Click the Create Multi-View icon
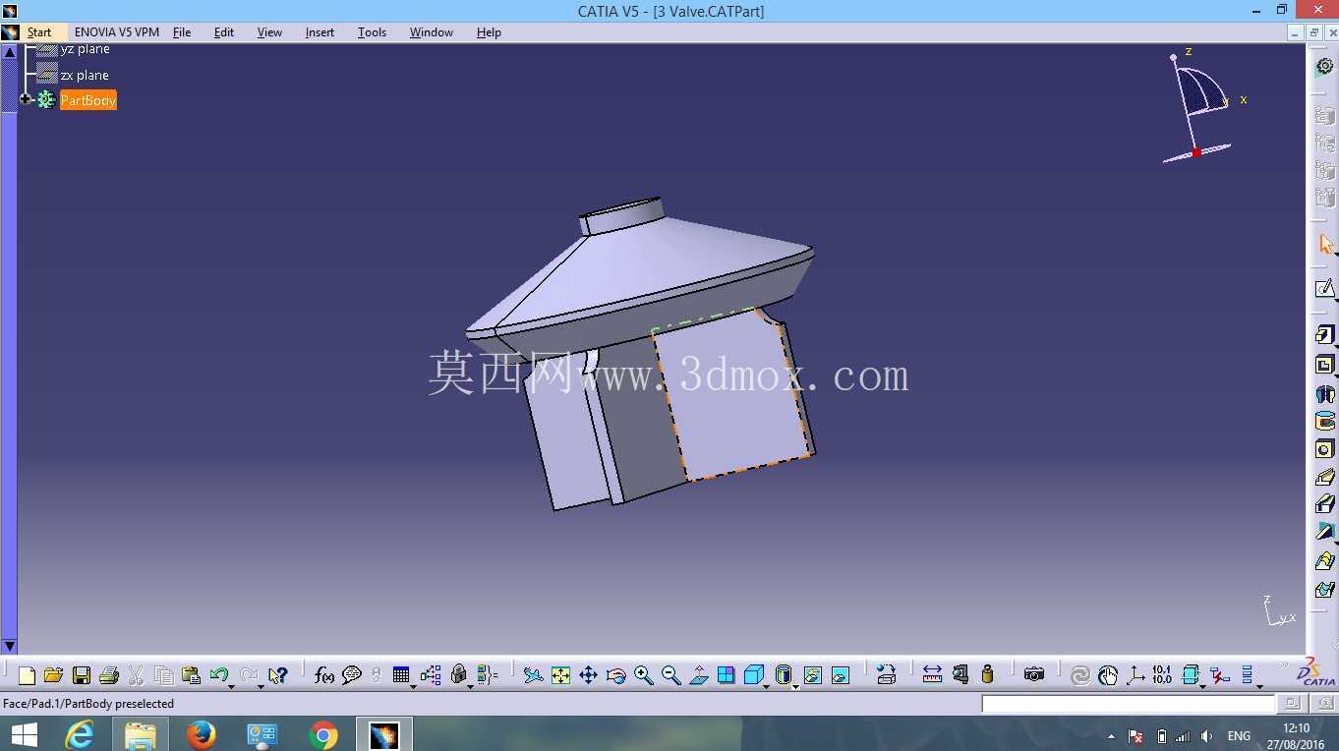Viewport: 1339px width, 751px height. click(727, 675)
